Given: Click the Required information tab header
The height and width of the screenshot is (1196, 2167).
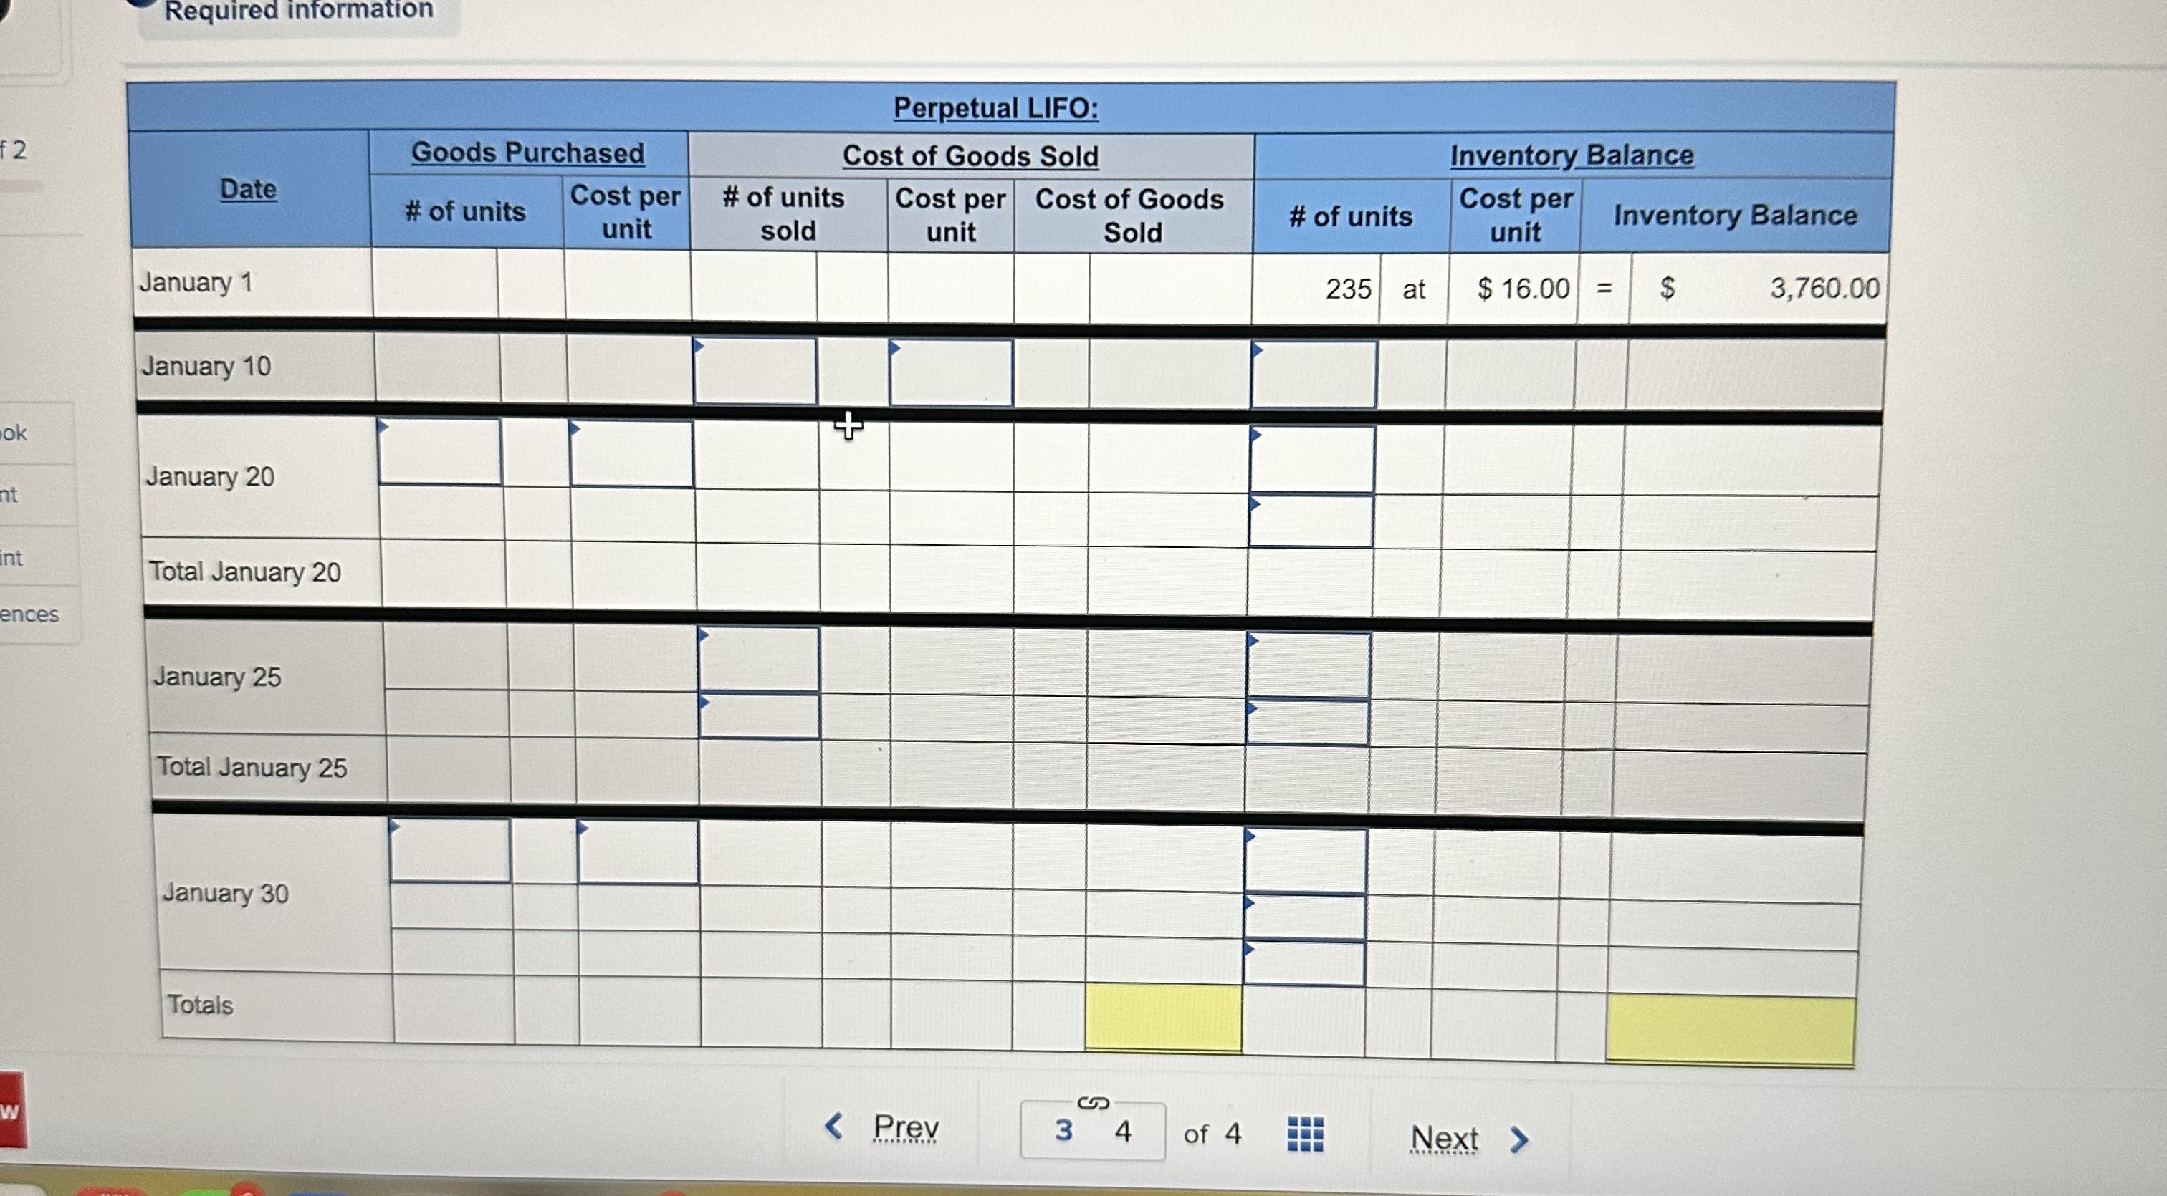Looking at the screenshot, I should tap(300, 11).
